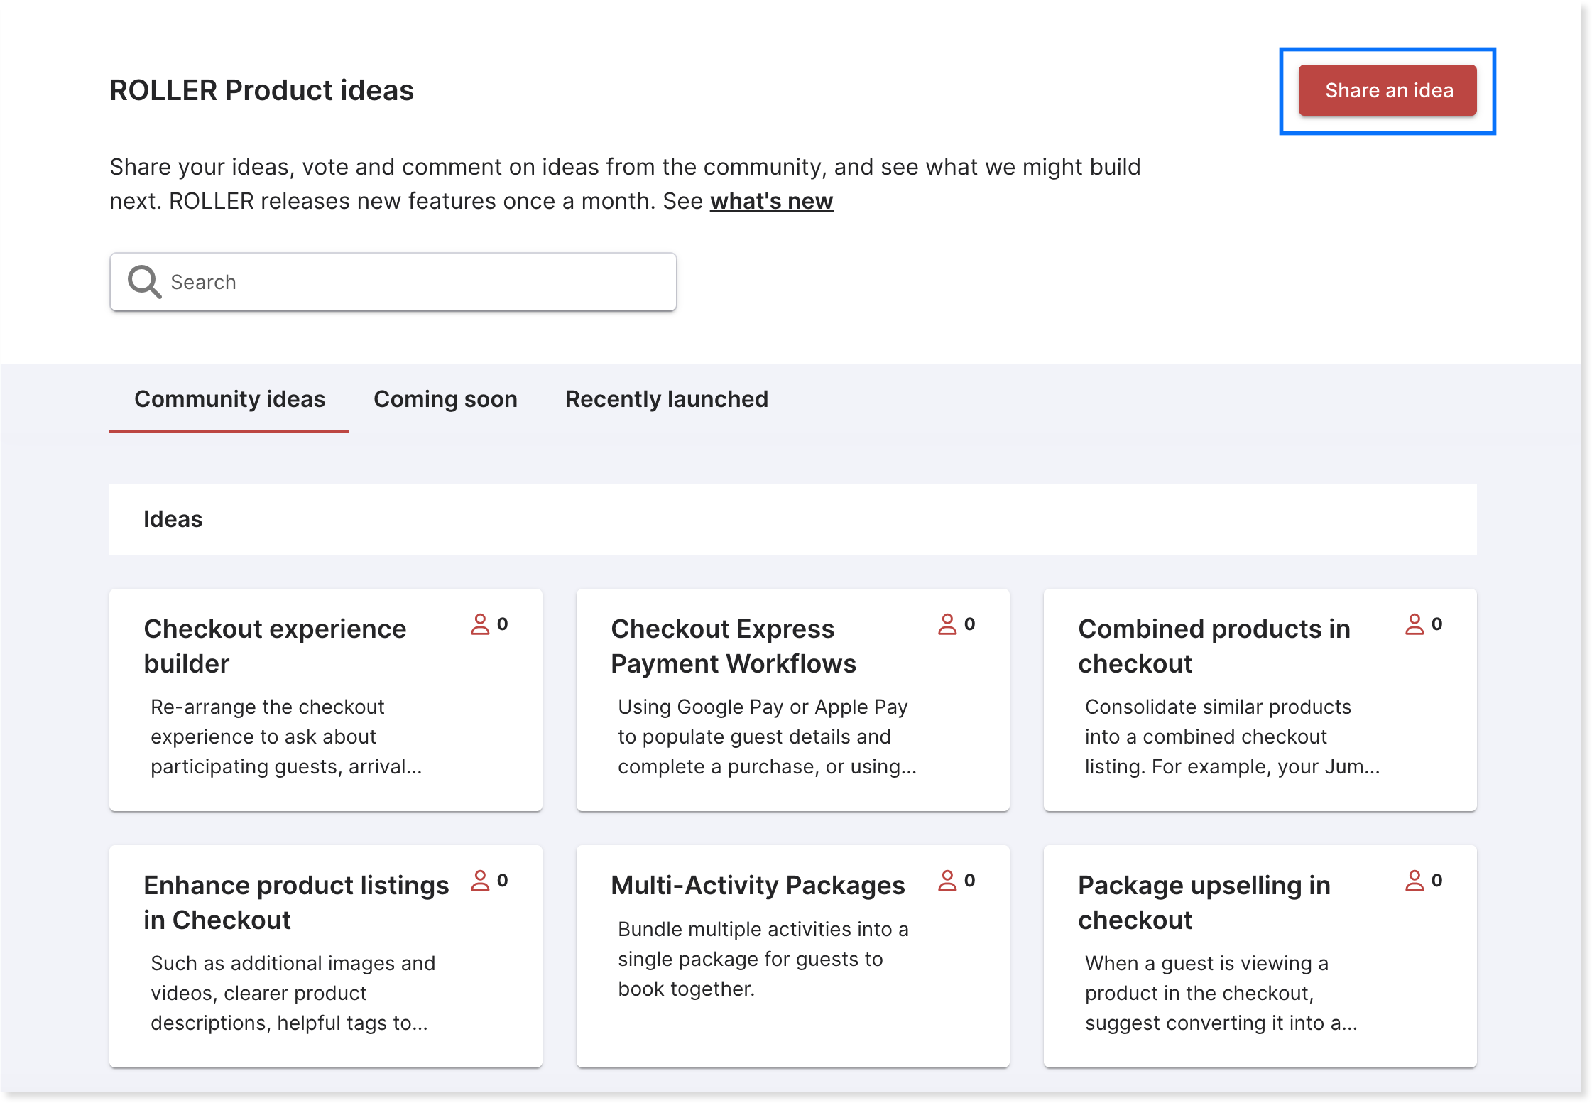
Task: Switch to the Community ideas tab
Action: click(229, 399)
